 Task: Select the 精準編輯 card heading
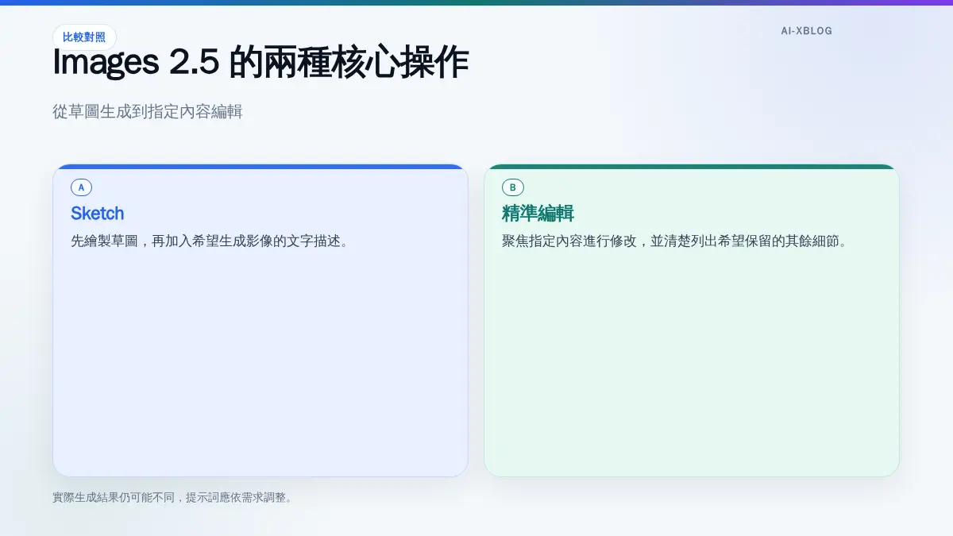[x=538, y=213]
